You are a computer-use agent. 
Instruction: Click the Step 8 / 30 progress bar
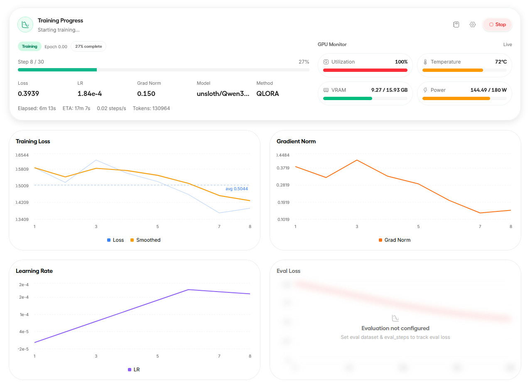pyautogui.click(x=163, y=70)
